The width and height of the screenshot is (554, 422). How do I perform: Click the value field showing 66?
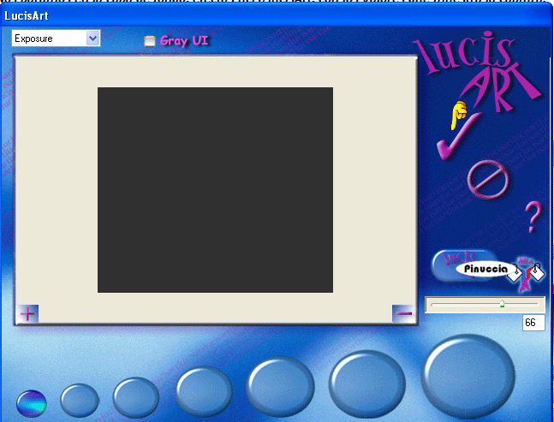coord(533,323)
